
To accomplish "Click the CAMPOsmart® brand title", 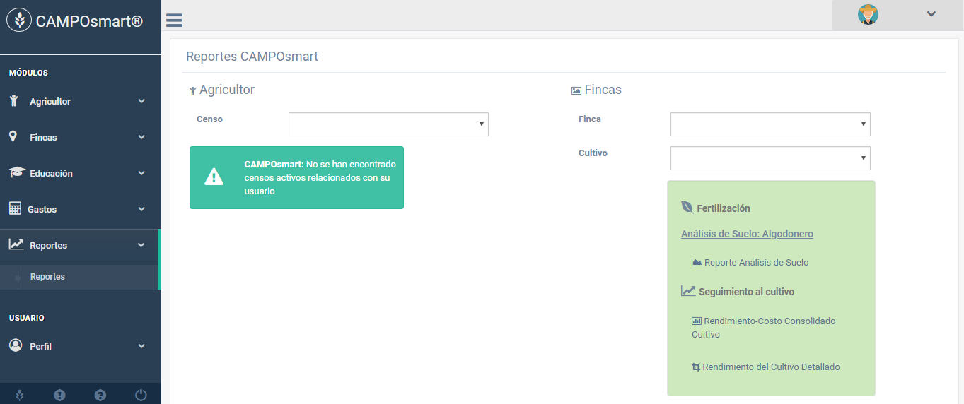I will pos(89,21).
